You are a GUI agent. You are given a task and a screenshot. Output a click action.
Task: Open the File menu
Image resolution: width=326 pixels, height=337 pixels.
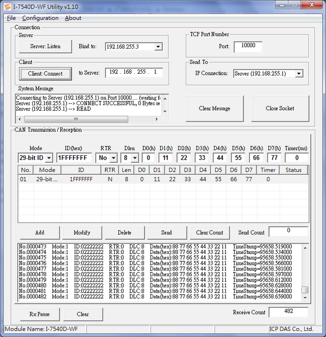pyautogui.click(x=11, y=18)
